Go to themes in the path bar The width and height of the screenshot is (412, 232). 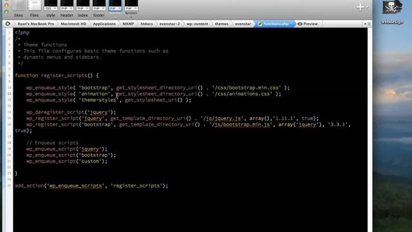click(x=221, y=24)
